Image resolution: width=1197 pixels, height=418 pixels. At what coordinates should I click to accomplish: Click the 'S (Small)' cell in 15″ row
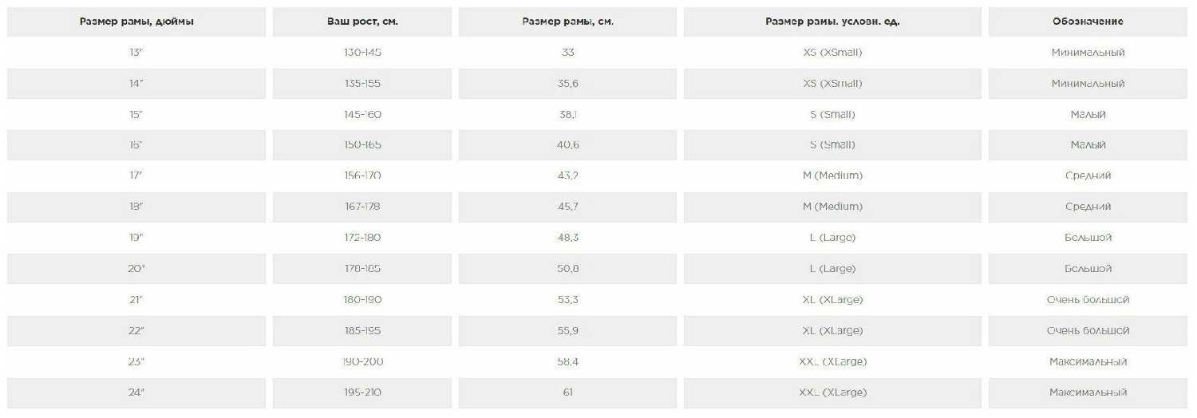832,115
